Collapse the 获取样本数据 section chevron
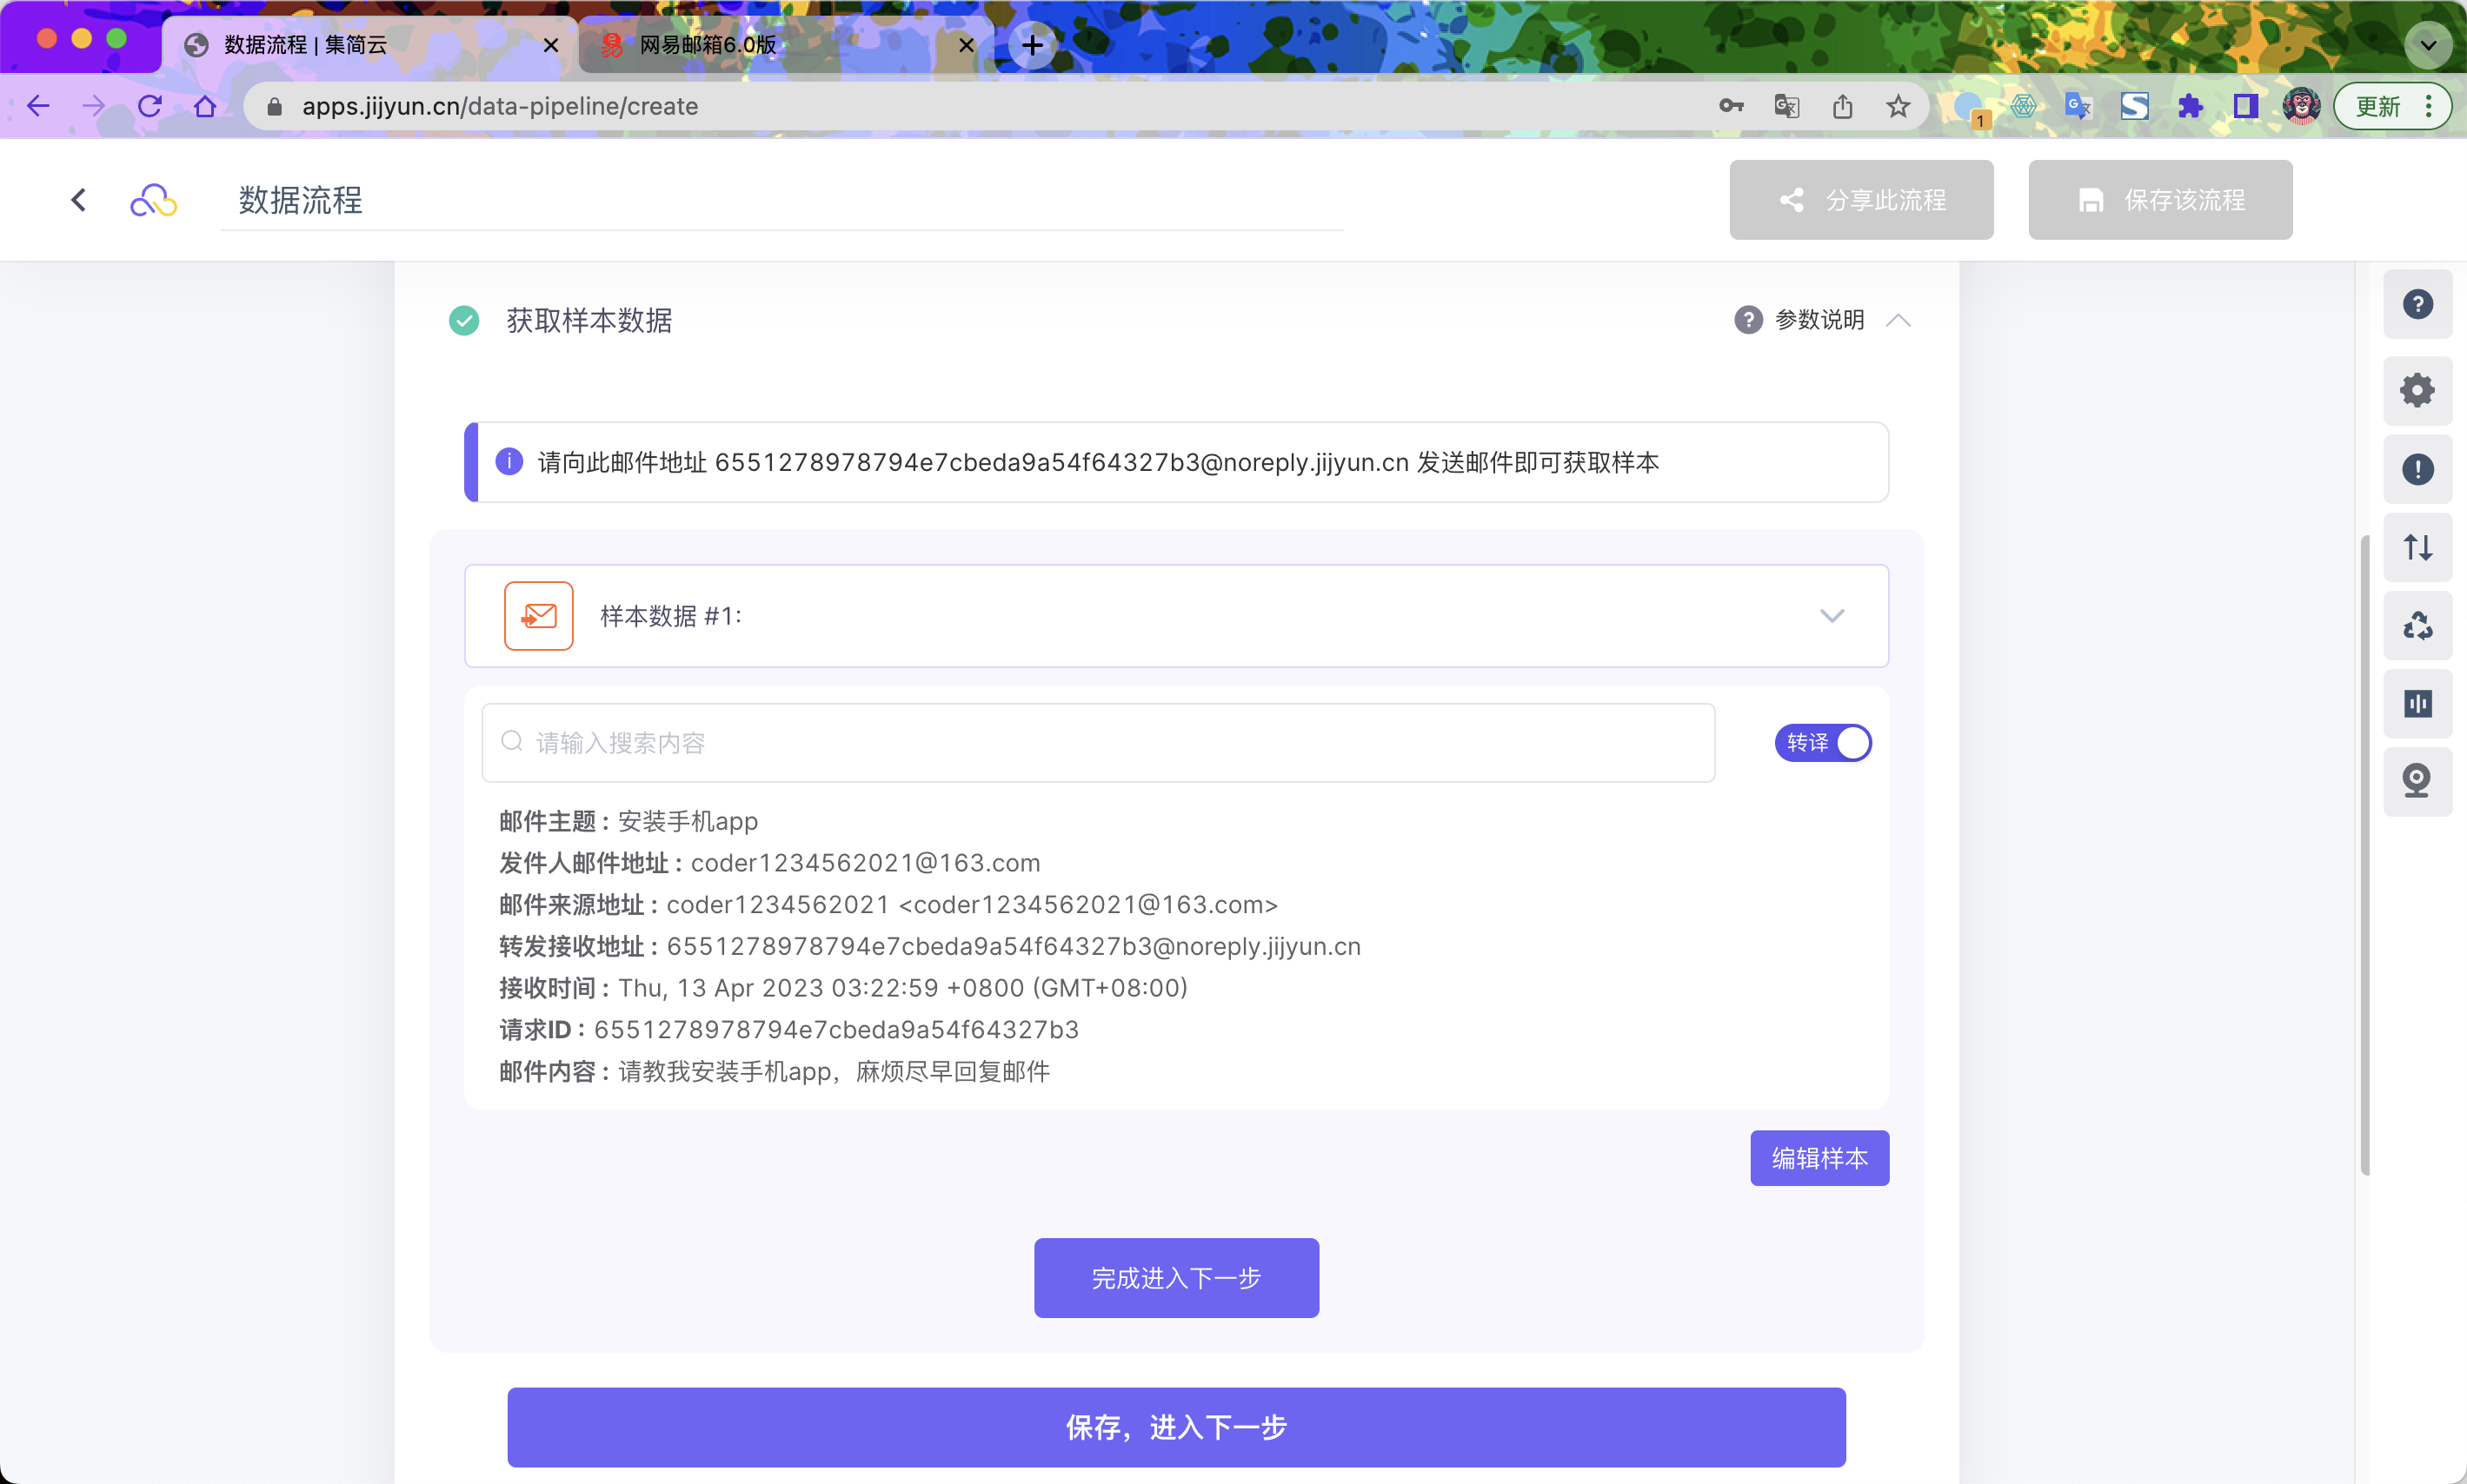Screen dimensions: 2467x1484 1898,320
